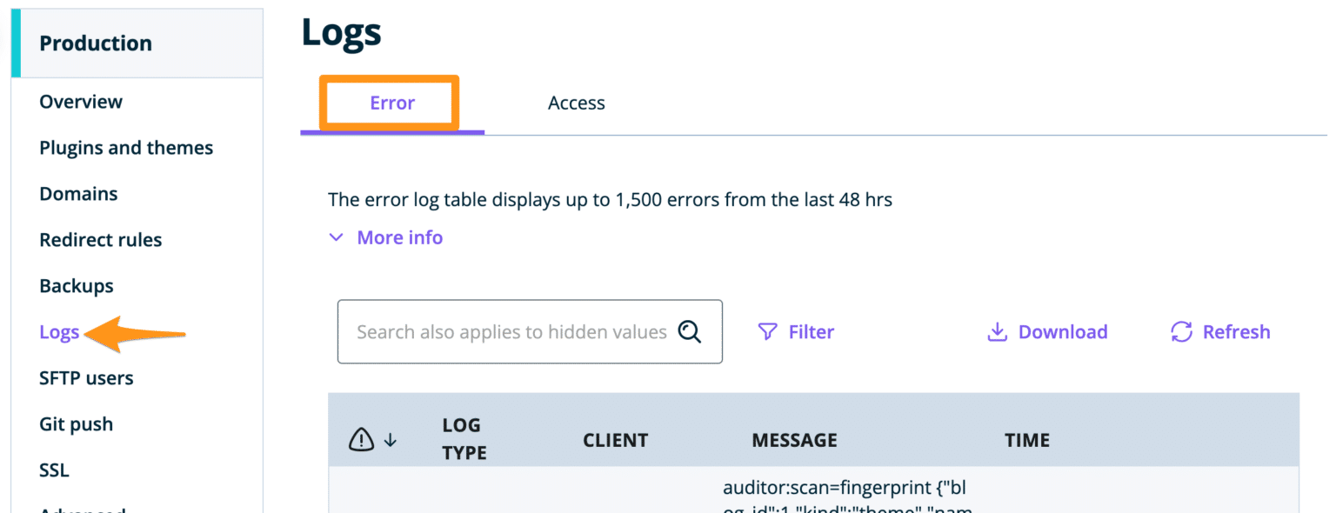View SSL settings
Viewport: 1336px width, 513px height.
tap(54, 470)
